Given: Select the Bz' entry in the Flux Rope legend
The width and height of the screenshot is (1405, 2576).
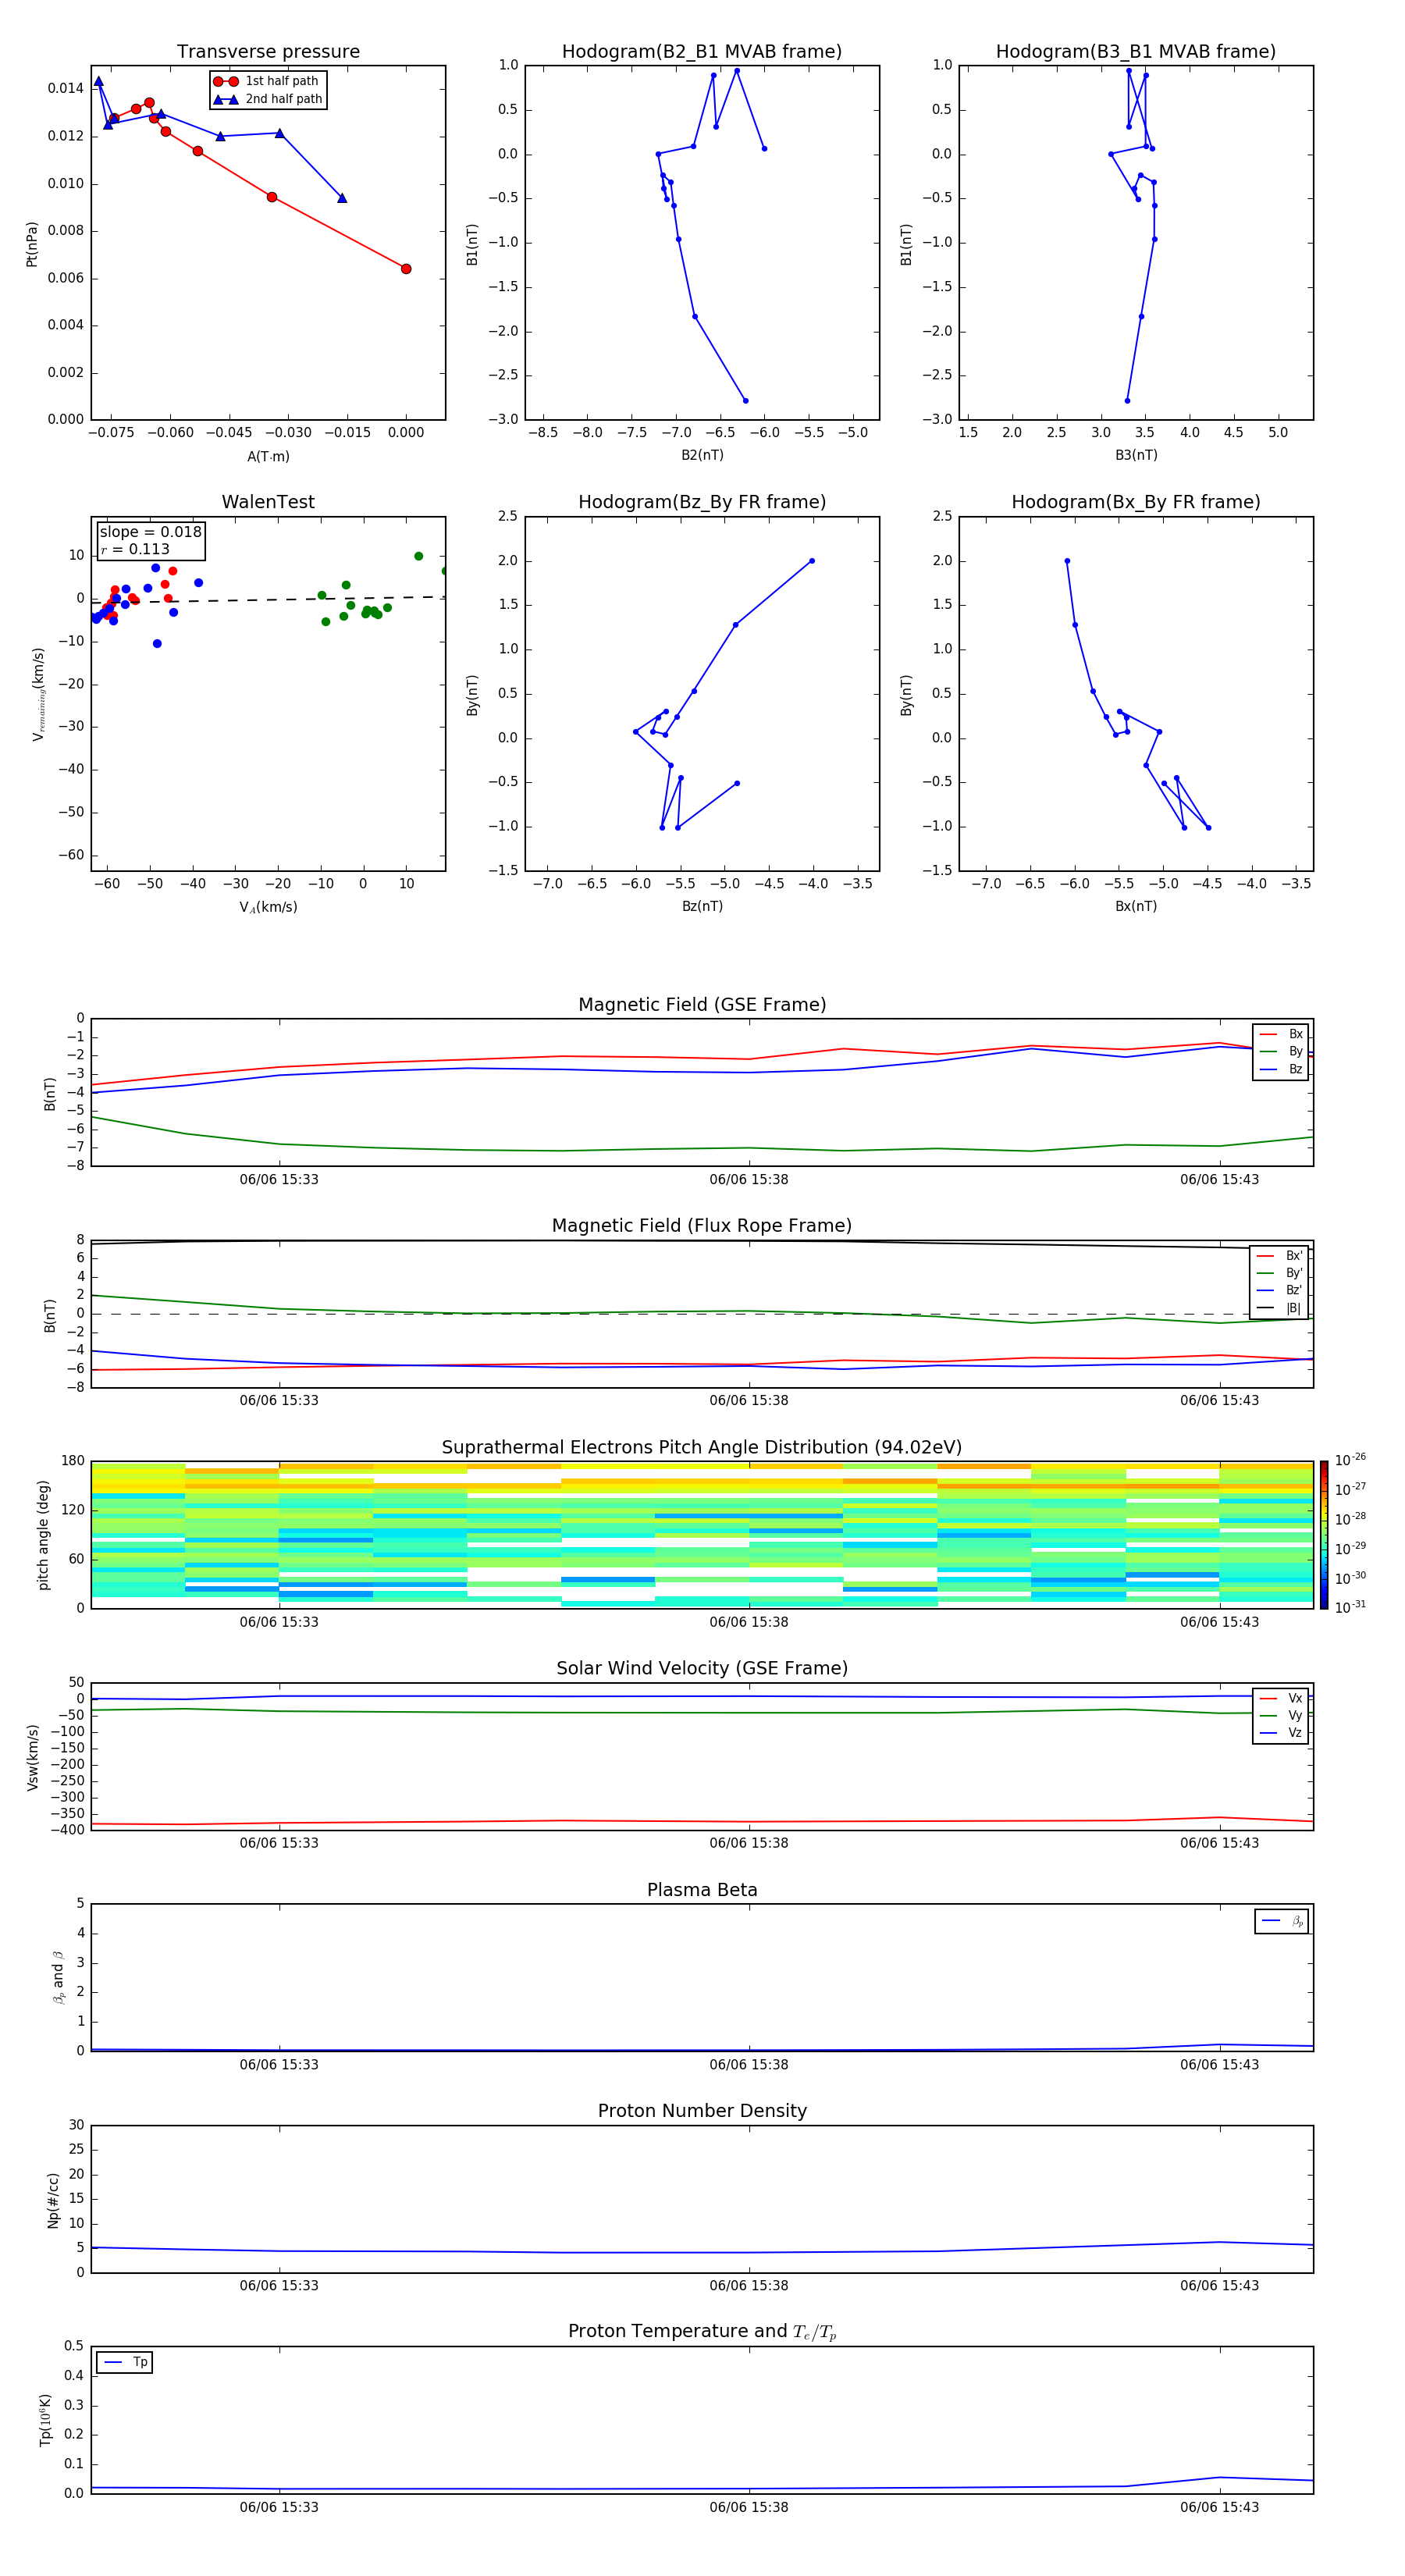Looking at the screenshot, I should point(1280,1290).
